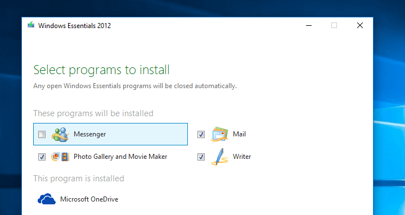Screen dimensions: 405x215
Task: Click the Mail envelope icon
Action: click(219, 134)
